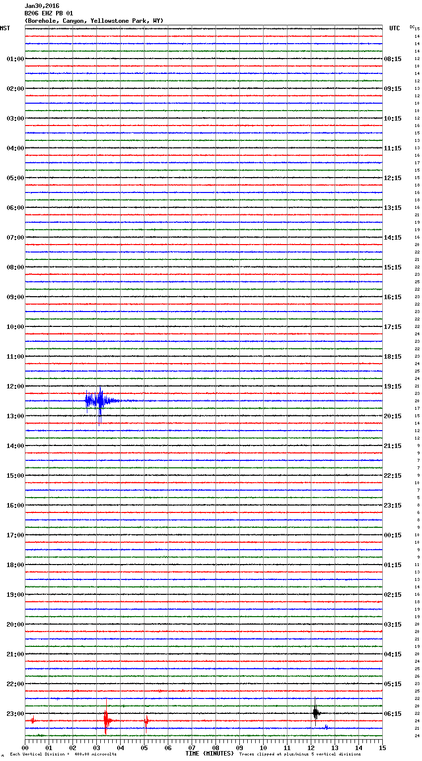
Task: Select the 11:00 MST time label
Action: pyautogui.click(x=15, y=357)
